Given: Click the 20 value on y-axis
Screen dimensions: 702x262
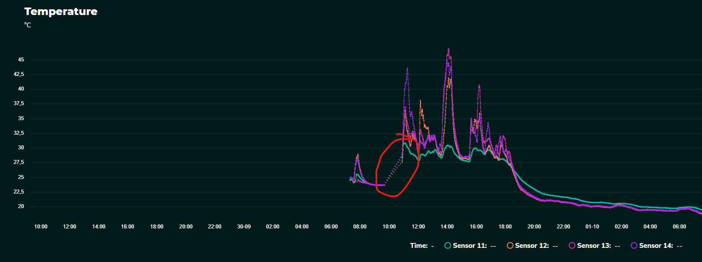Looking at the screenshot, I should click(x=21, y=206).
